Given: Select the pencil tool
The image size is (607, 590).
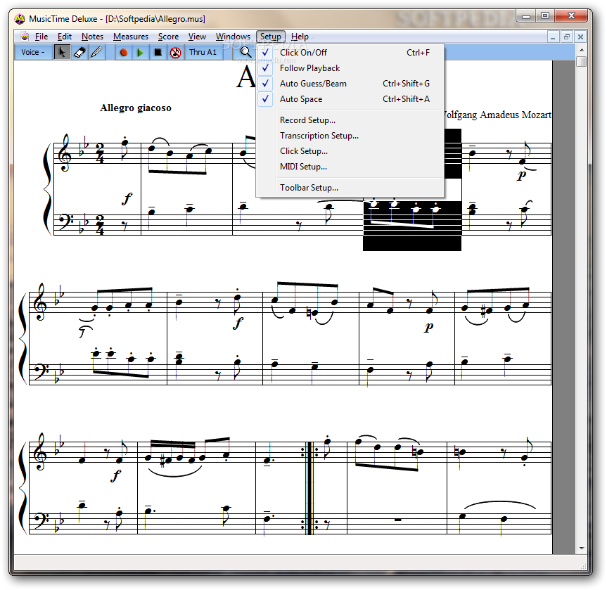Looking at the screenshot, I should click(x=97, y=52).
